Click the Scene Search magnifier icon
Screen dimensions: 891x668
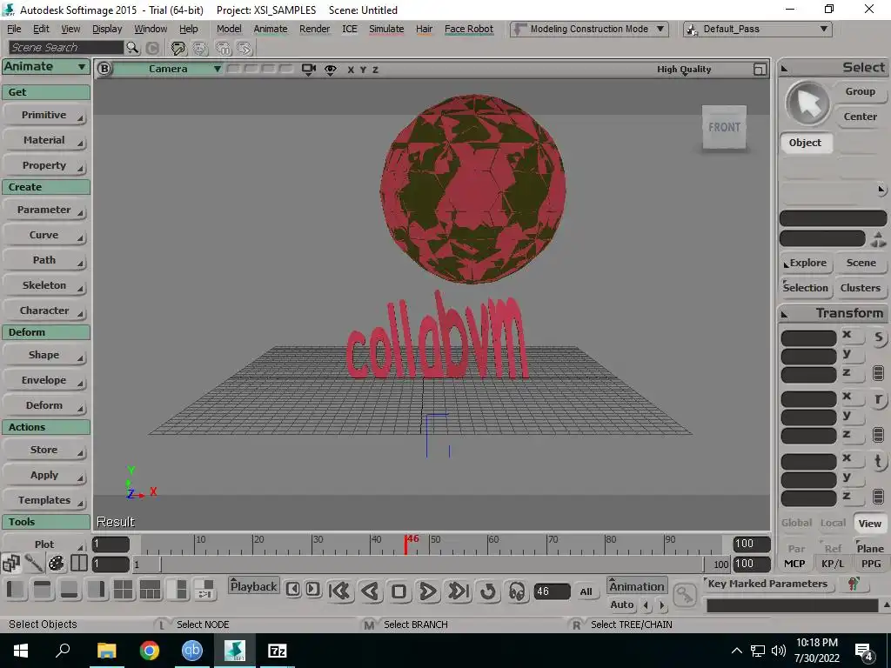pyautogui.click(x=132, y=48)
